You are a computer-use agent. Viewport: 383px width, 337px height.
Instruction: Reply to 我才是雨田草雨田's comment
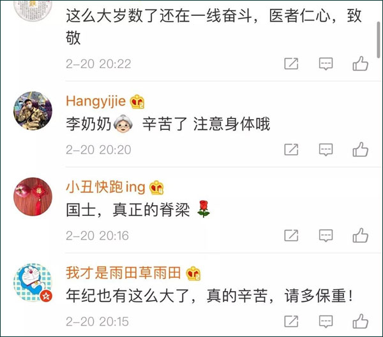point(326,322)
